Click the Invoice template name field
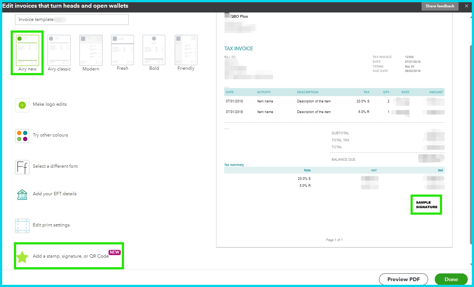Screen dimensions: 474x287 click(x=72, y=19)
